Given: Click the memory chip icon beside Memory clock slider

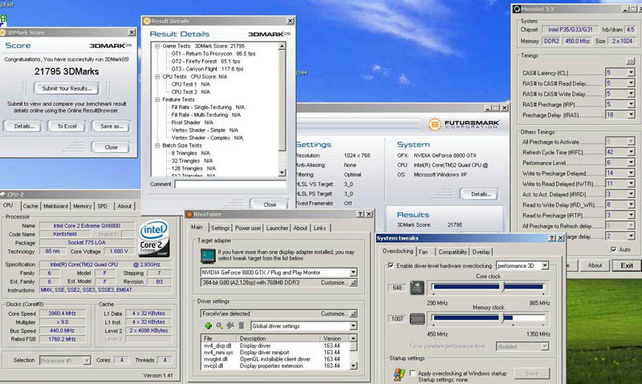Looking at the screenshot, I should click(x=416, y=318).
